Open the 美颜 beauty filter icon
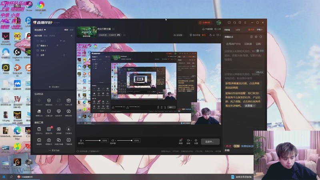Viewport: 320px width, 180px height. point(181,141)
